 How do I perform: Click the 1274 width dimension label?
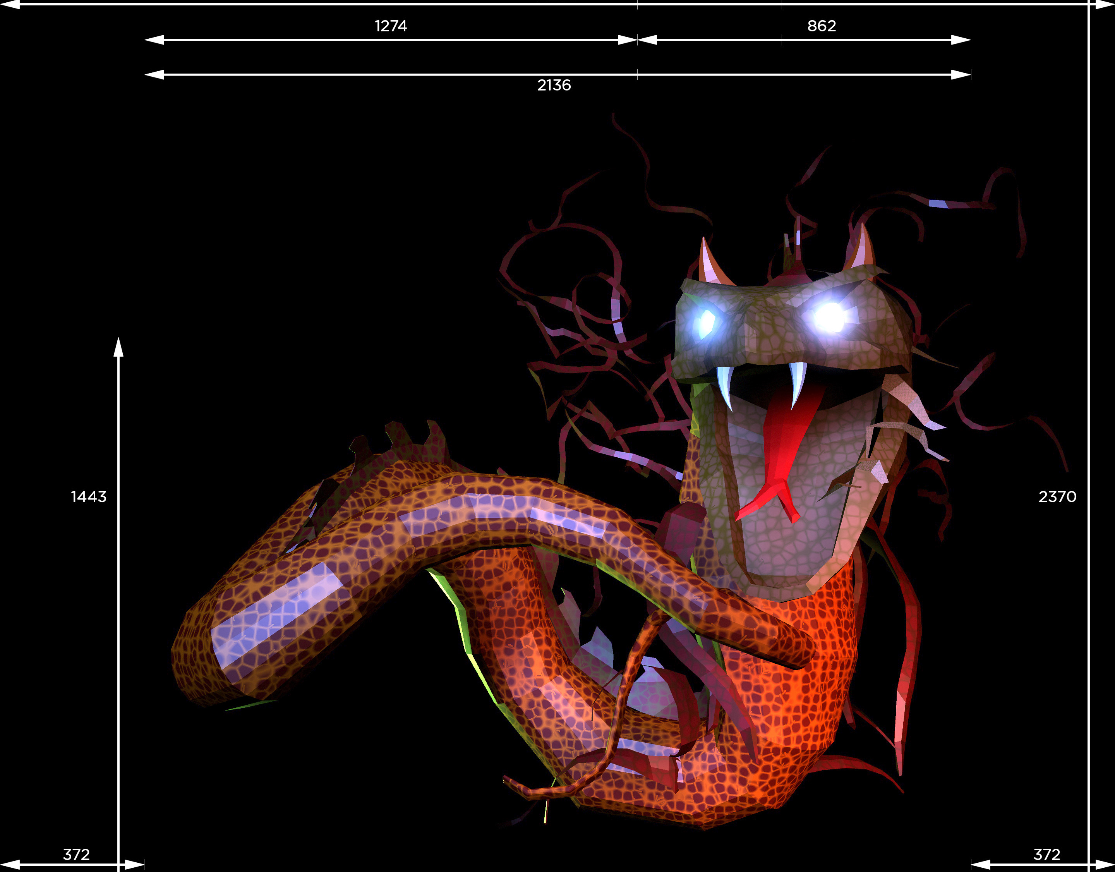coord(391,26)
